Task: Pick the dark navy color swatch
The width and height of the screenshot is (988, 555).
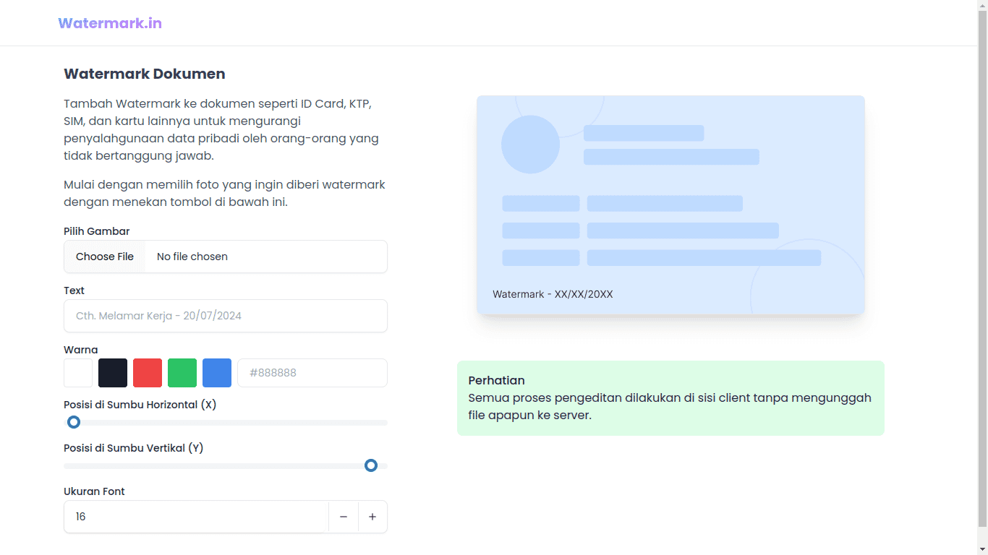Action: 113,373
